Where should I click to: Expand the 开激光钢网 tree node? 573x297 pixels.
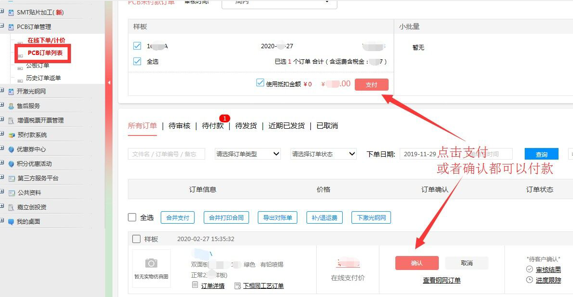coord(2,91)
